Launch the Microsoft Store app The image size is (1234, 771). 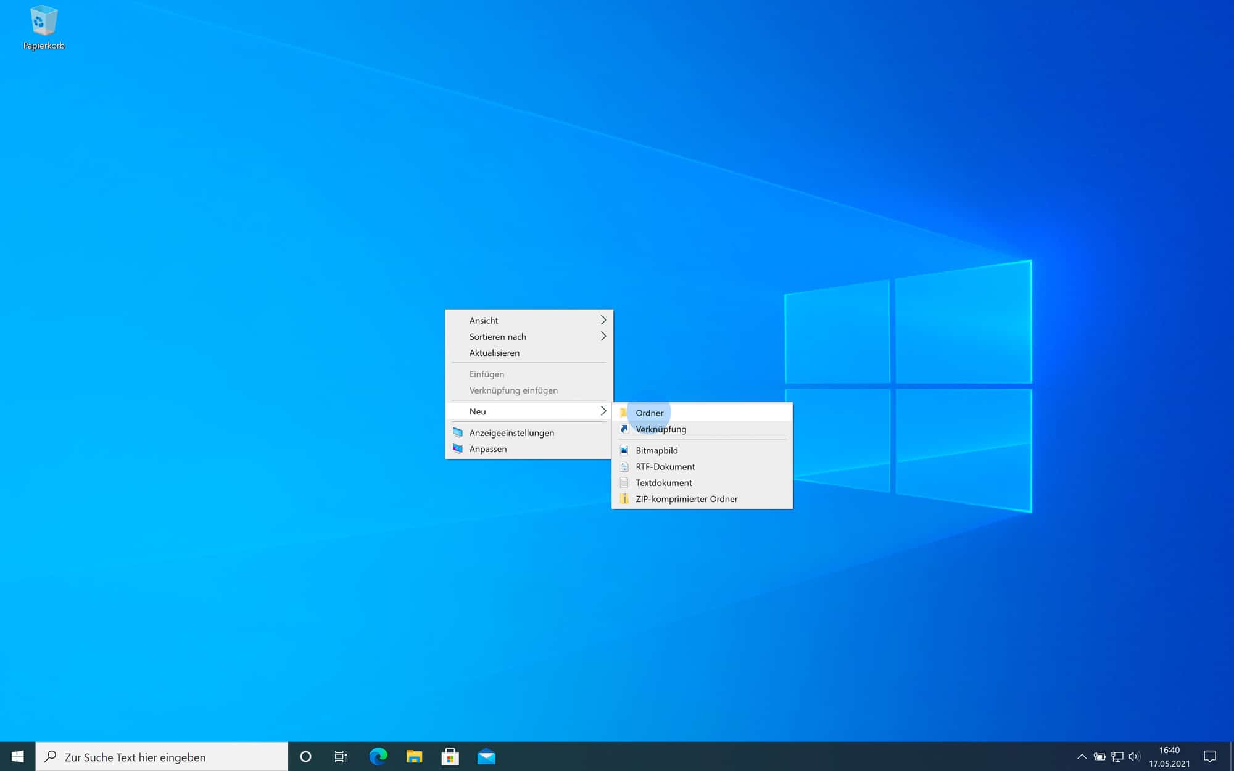pos(451,757)
